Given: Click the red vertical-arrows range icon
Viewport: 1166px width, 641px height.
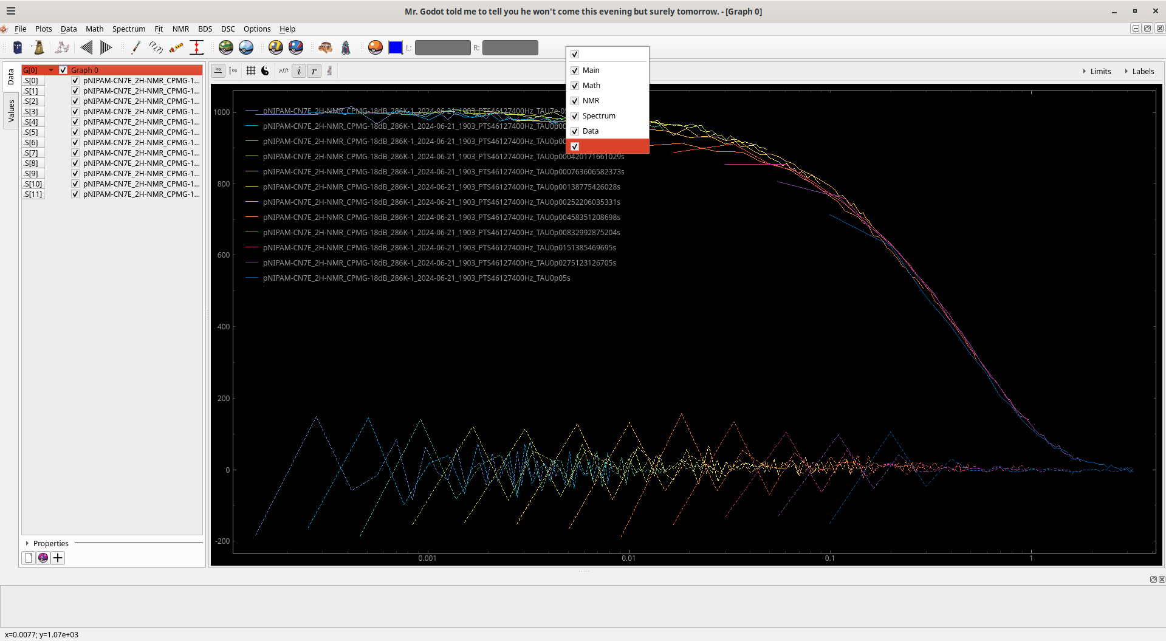Looking at the screenshot, I should (x=197, y=47).
